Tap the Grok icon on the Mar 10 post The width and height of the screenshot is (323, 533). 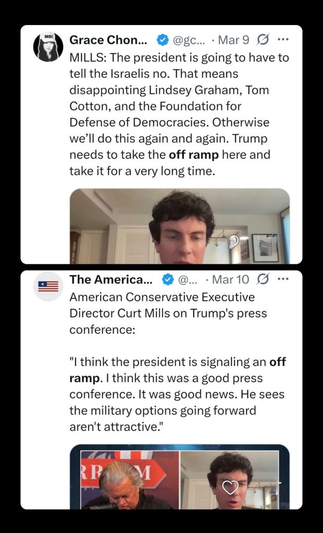[264, 280]
